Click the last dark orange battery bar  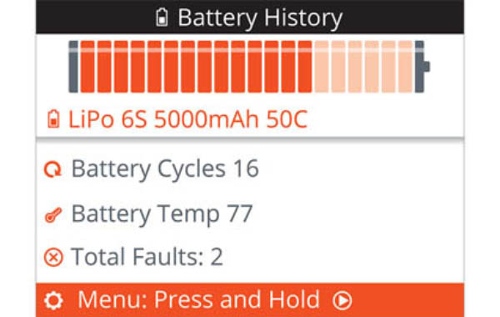pos(305,67)
